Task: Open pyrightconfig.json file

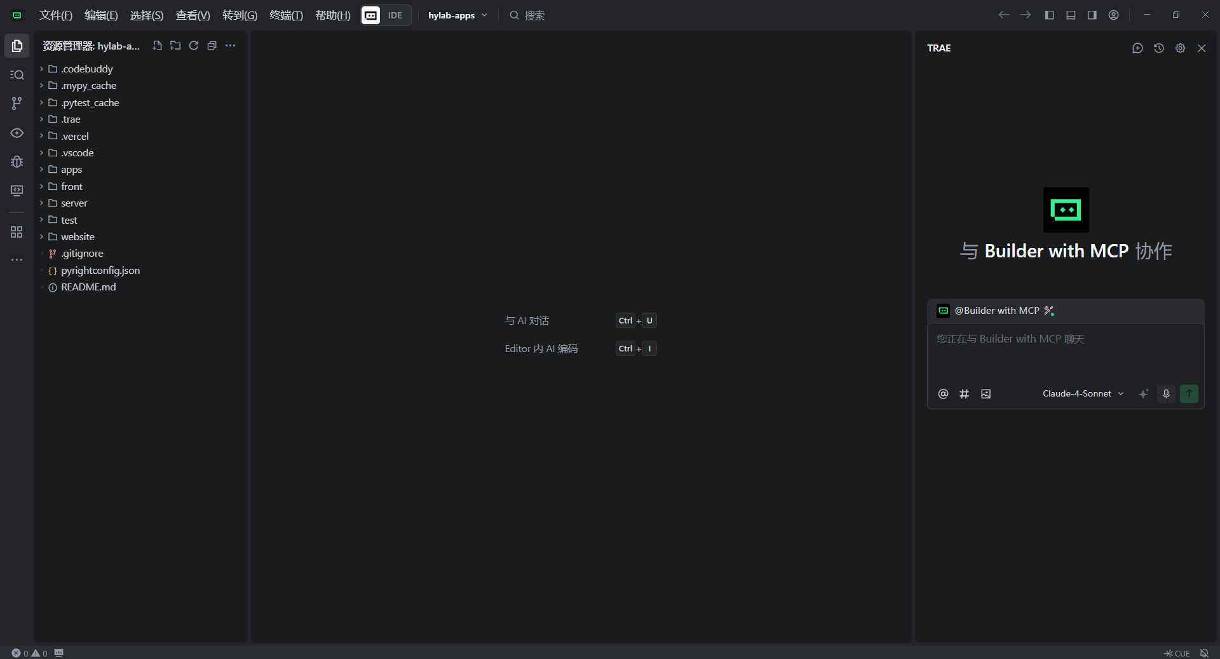Action: tap(140, 271)
